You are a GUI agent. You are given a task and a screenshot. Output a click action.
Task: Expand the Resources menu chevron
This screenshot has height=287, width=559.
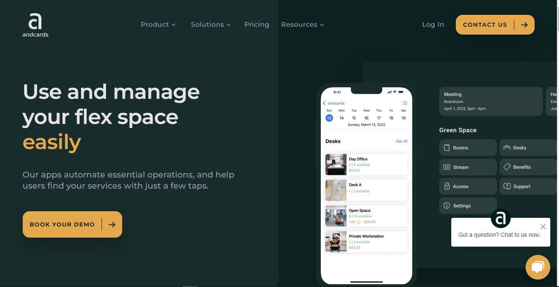[x=322, y=25]
